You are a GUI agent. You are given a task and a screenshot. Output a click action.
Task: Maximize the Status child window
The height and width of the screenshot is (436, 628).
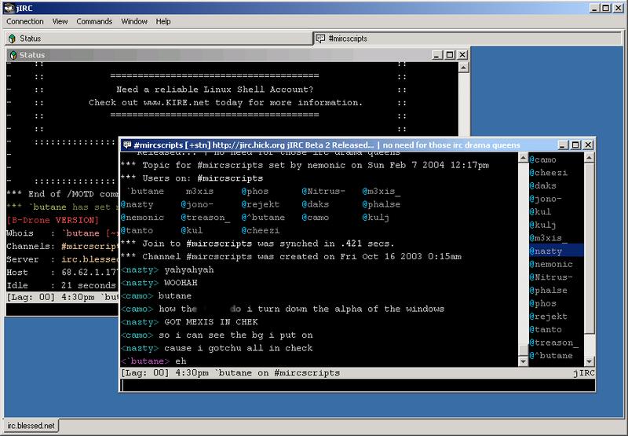click(450, 55)
